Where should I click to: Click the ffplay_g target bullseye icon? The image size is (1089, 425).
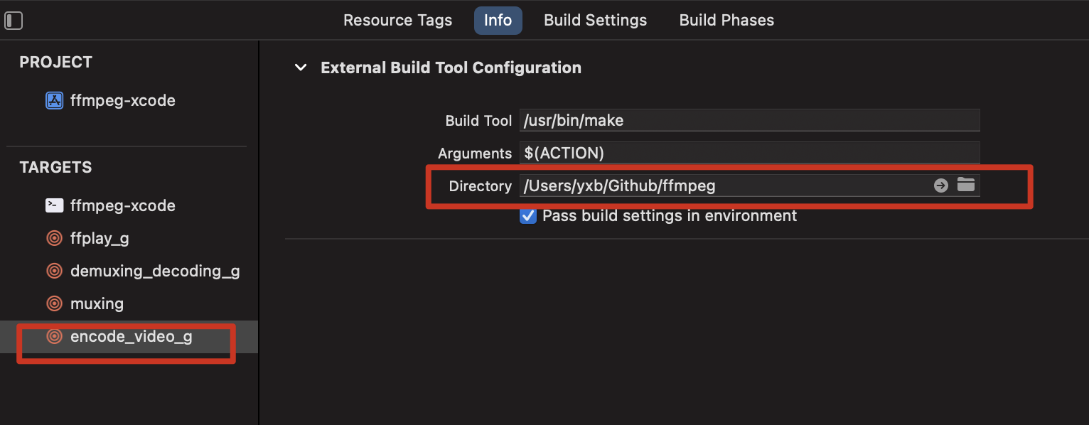tap(55, 238)
